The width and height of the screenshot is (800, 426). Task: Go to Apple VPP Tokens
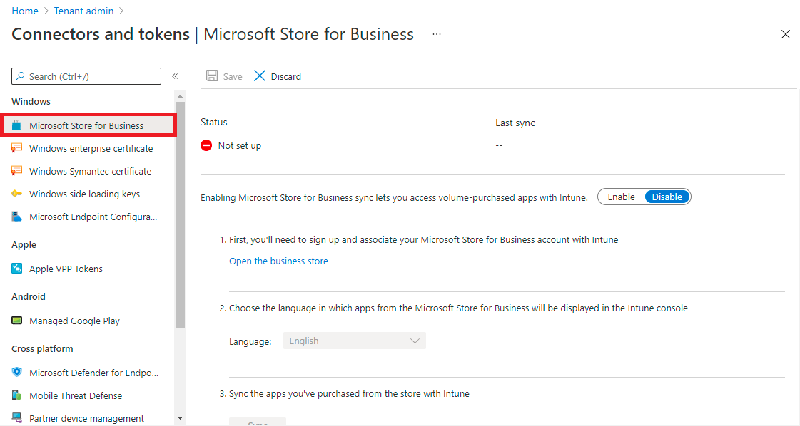66,269
